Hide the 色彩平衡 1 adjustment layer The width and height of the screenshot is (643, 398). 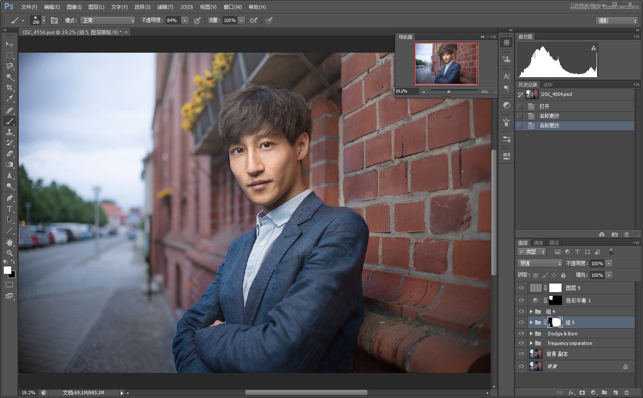tap(521, 300)
